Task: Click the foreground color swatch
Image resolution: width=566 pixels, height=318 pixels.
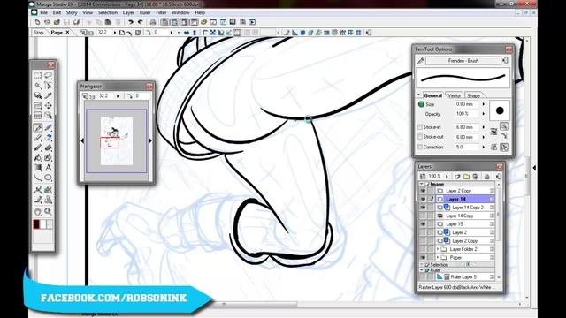Action: 36,224
